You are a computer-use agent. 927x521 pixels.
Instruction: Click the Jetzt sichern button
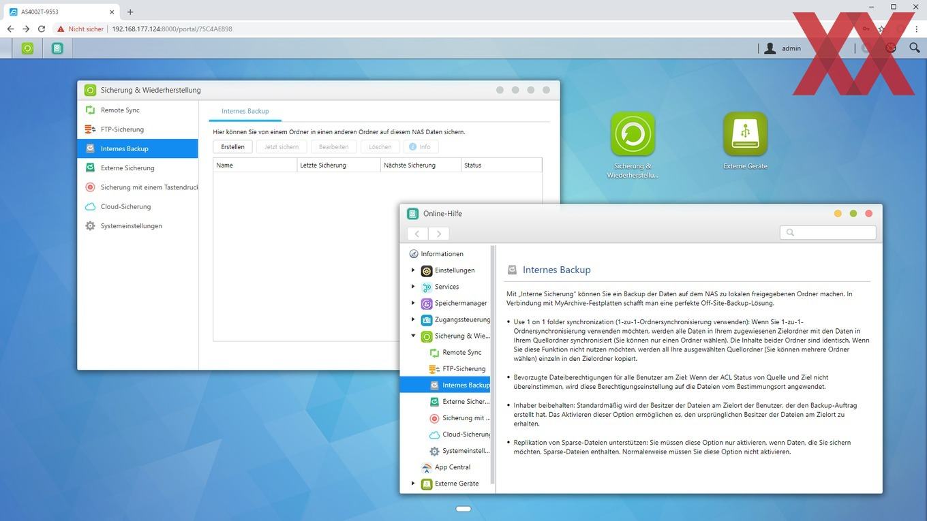click(282, 146)
